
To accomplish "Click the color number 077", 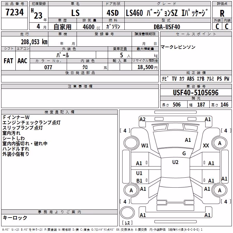I will click(48, 67).
